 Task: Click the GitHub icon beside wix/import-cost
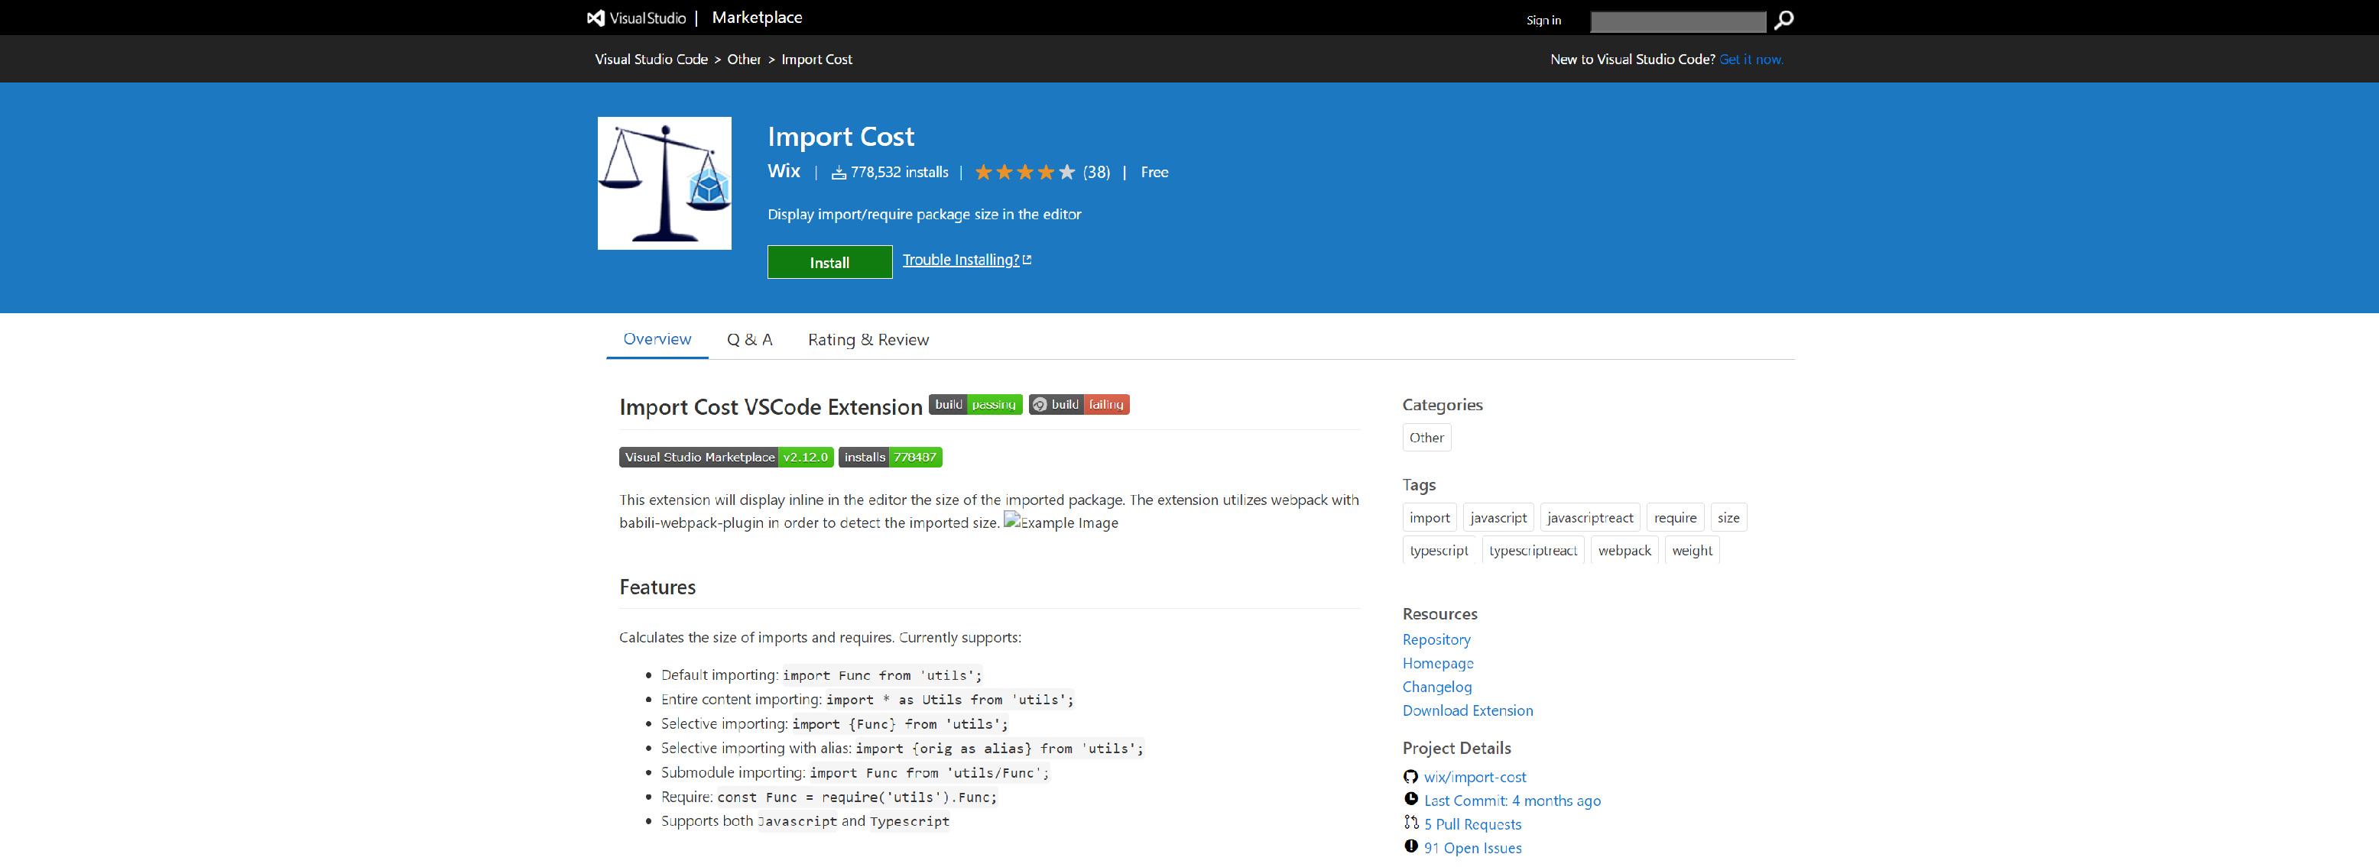[x=1410, y=777]
